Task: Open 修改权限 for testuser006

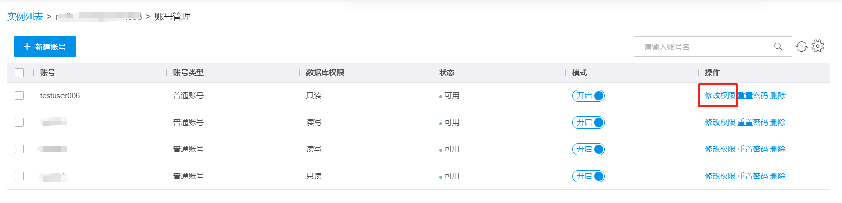Action: click(720, 96)
